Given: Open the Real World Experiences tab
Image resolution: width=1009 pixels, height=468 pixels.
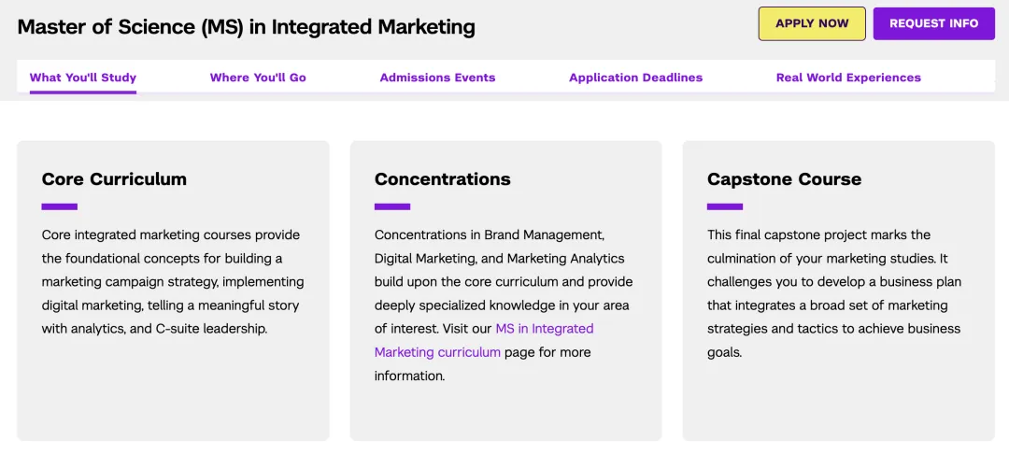Looking at the screenshot, I should click(x=848, y=78).
